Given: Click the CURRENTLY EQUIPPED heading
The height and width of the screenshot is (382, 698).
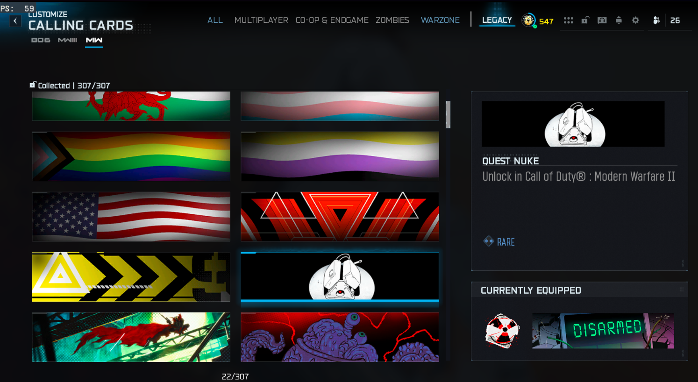Looking at the screenshot, I should [531, 290].
